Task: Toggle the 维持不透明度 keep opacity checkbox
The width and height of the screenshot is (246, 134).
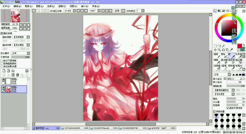Action: 228,108
